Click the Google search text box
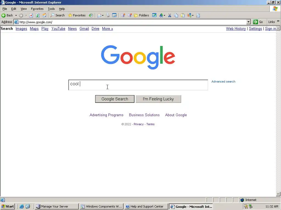281x210 pixels. (x=138, y=85)
